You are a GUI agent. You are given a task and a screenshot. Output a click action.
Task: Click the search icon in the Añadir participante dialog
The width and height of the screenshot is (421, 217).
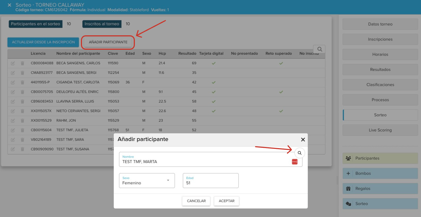pos(299,153)
